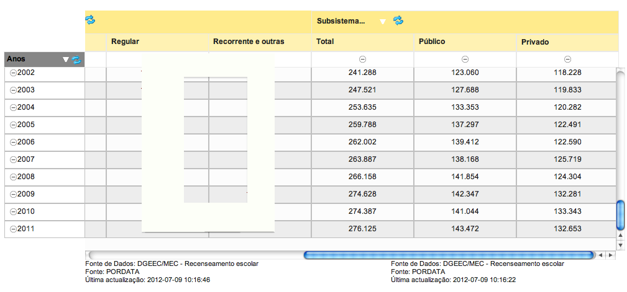Click the swap icon right of Subsistema dropdown
The width and height of the screenshot is (627, 292).
398,20
